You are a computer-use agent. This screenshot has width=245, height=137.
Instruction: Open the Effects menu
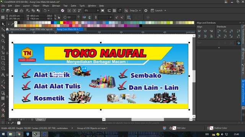pyautogui.click(x=46, y=6)
